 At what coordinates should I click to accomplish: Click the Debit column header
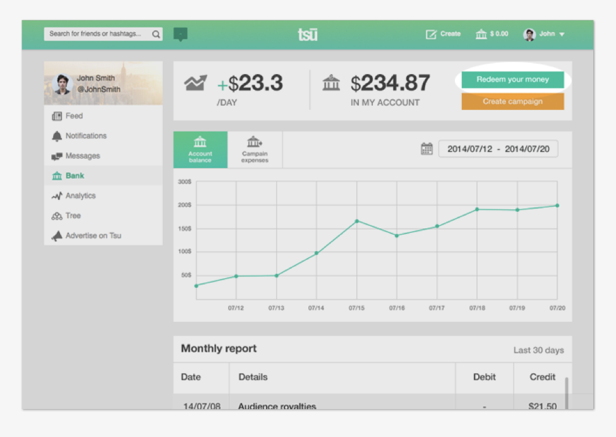point(485,377)
